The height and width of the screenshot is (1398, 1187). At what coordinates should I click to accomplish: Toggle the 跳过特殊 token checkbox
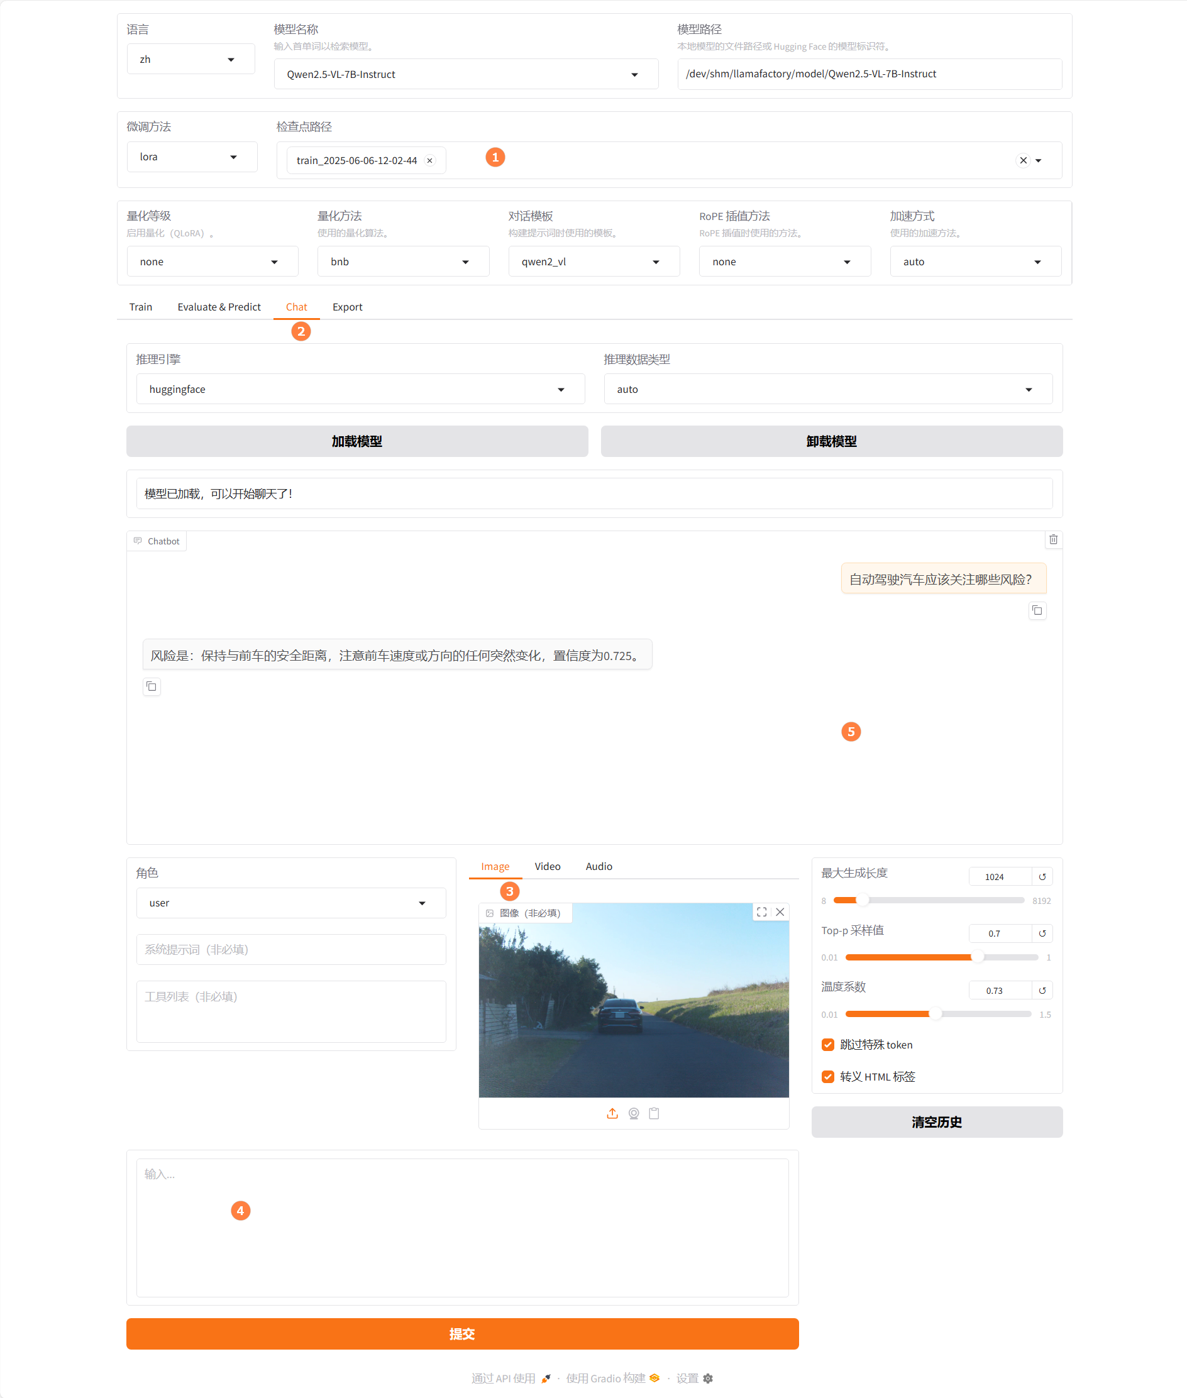(827, 1045)
